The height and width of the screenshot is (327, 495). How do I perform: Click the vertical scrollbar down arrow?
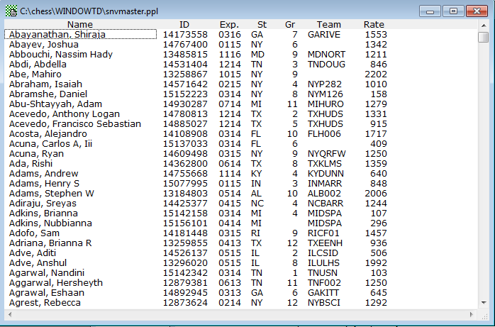[483, 302]
